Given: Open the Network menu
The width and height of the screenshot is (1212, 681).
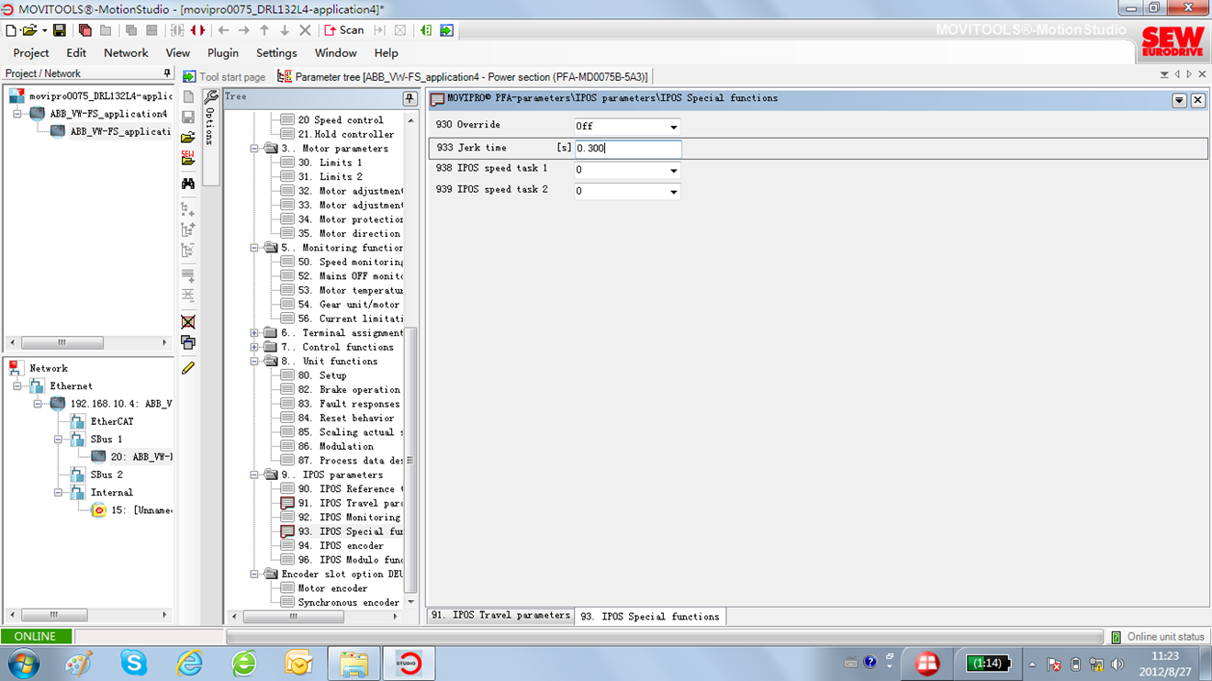Looking at the screenshot, I should pyautogui.click(x=126, y=53).
